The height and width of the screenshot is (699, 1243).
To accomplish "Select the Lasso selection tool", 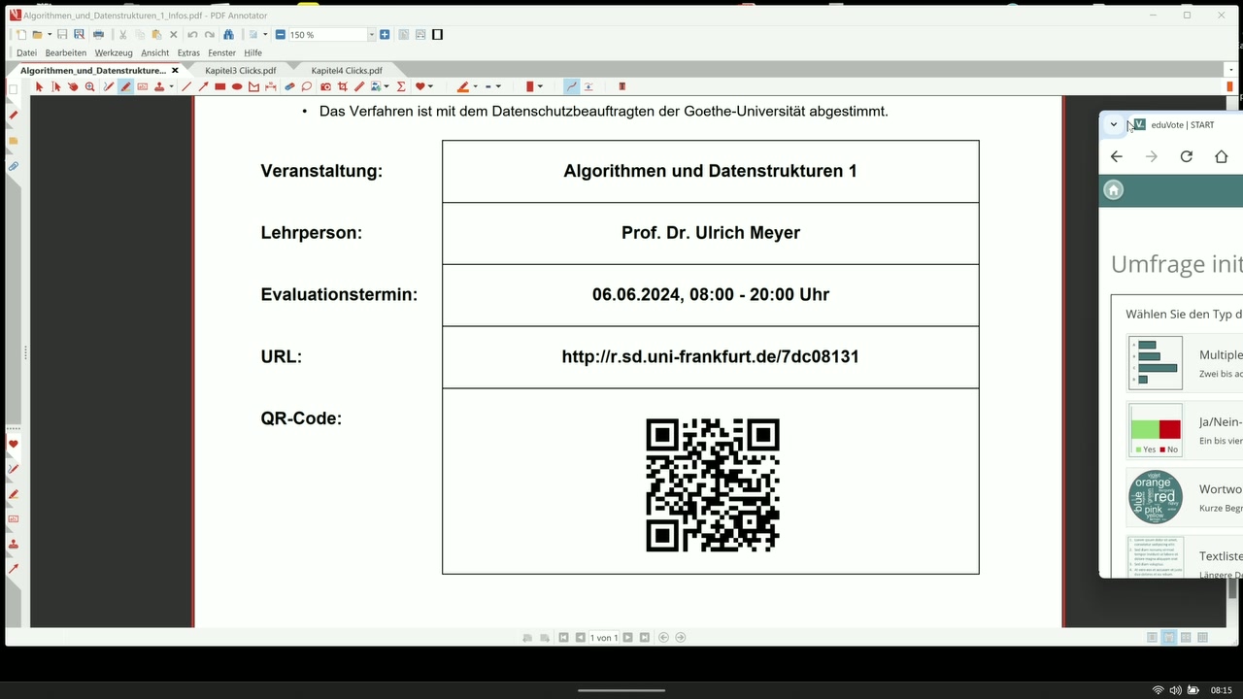I will pyautogui.click(x=307, y=86).
